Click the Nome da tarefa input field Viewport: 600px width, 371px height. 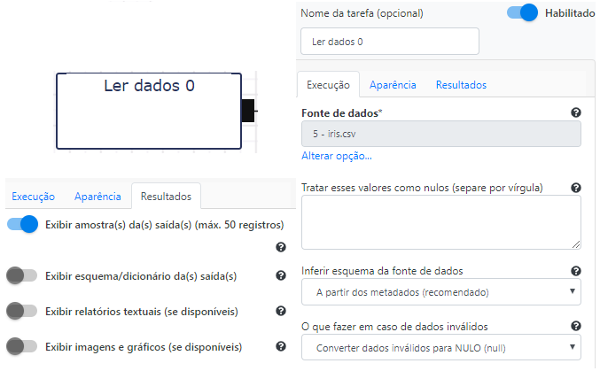click(x=390, y=42)
